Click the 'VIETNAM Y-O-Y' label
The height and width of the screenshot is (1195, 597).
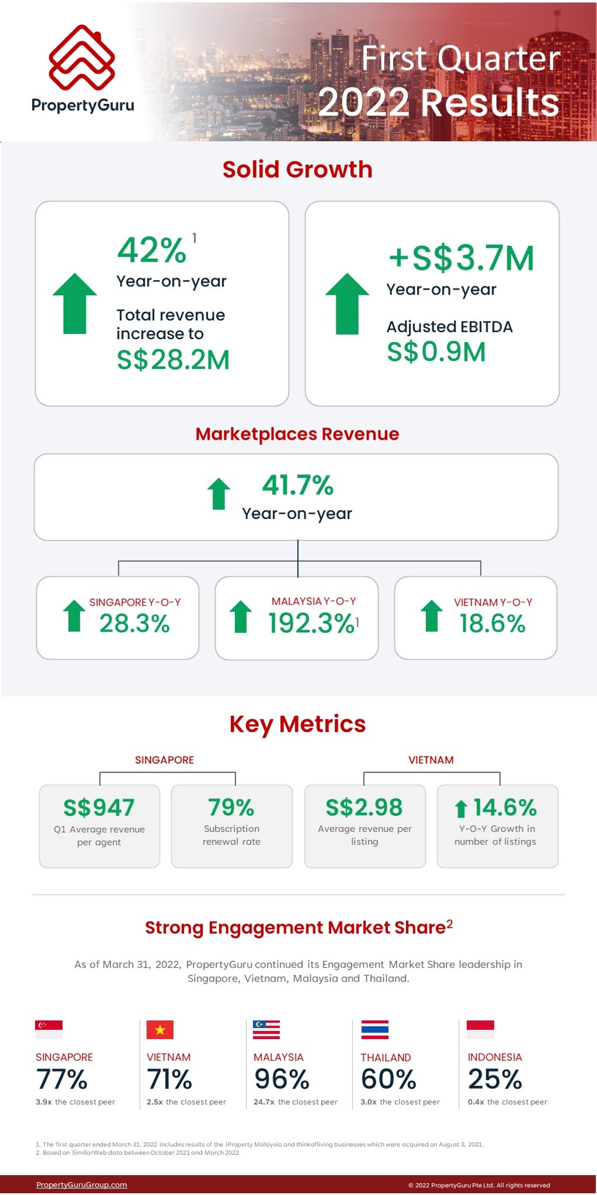click(493, 602)
